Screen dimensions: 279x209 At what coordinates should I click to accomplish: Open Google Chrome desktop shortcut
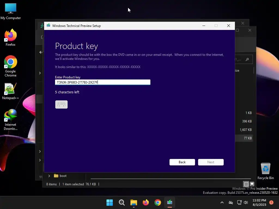pyautogui.click(x=11, y=66)
